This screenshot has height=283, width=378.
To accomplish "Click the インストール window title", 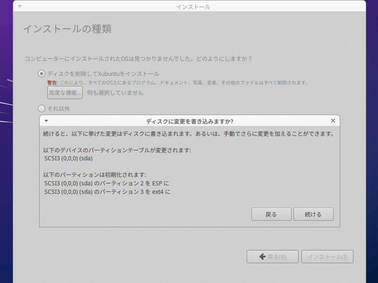I will coord(193,7).
